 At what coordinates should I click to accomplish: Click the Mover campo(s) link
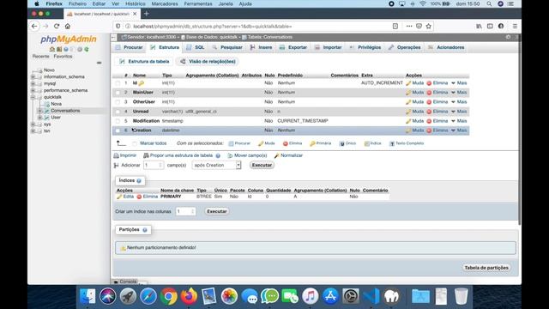click(247, 155)
